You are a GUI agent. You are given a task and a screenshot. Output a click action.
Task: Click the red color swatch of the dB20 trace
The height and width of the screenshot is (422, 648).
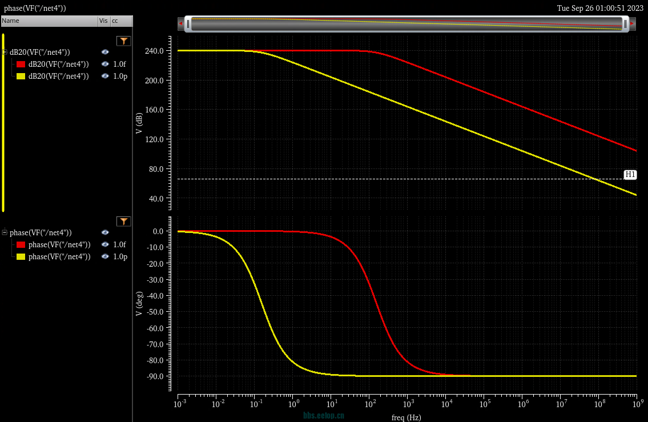[x=21, y=65]
